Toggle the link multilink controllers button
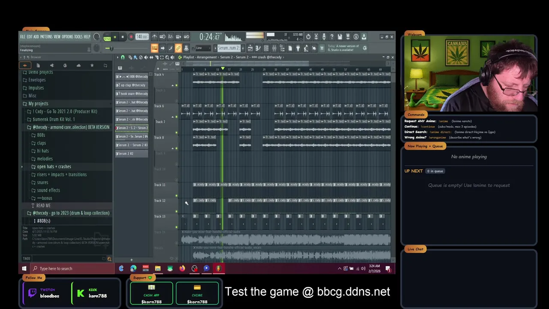Screen dimensions: 549x309 [178, 48]
